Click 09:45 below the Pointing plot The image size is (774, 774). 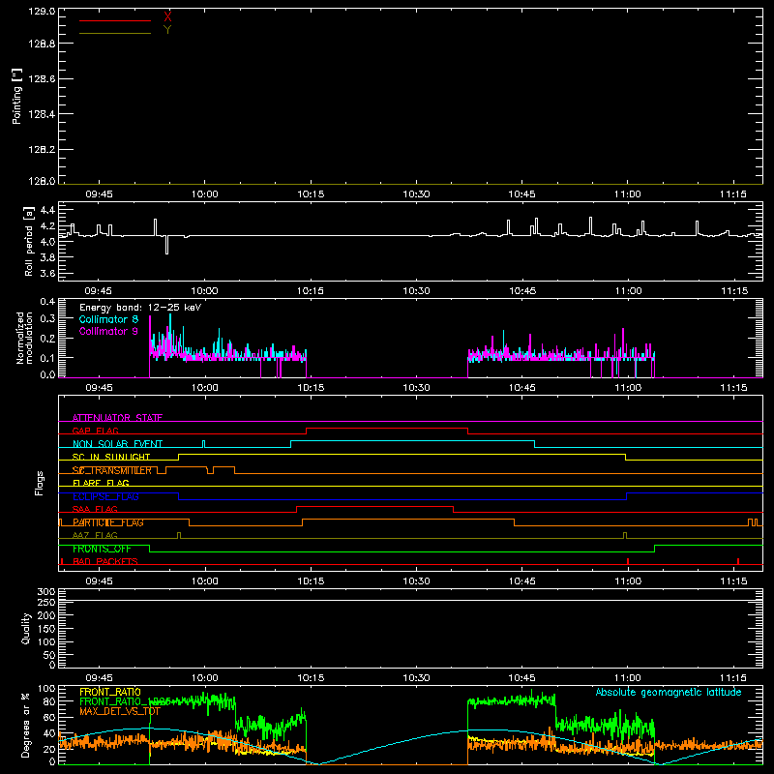click(99, 194)
